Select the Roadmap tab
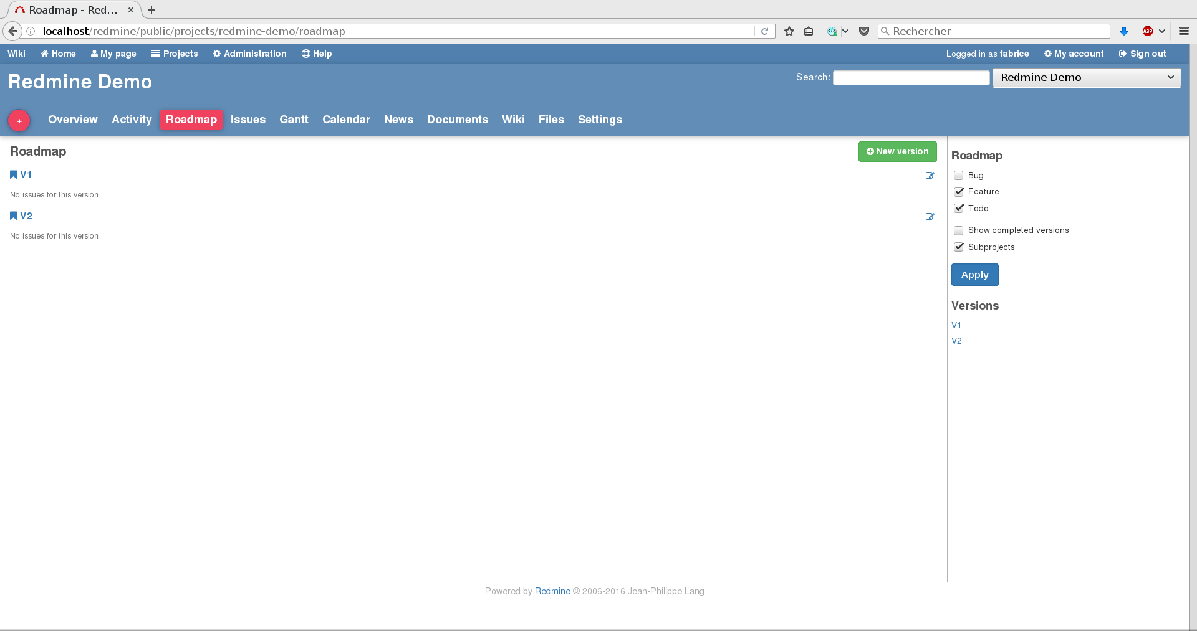The height and width of the screenshot is (631, 1197). [x=191, y=120]
